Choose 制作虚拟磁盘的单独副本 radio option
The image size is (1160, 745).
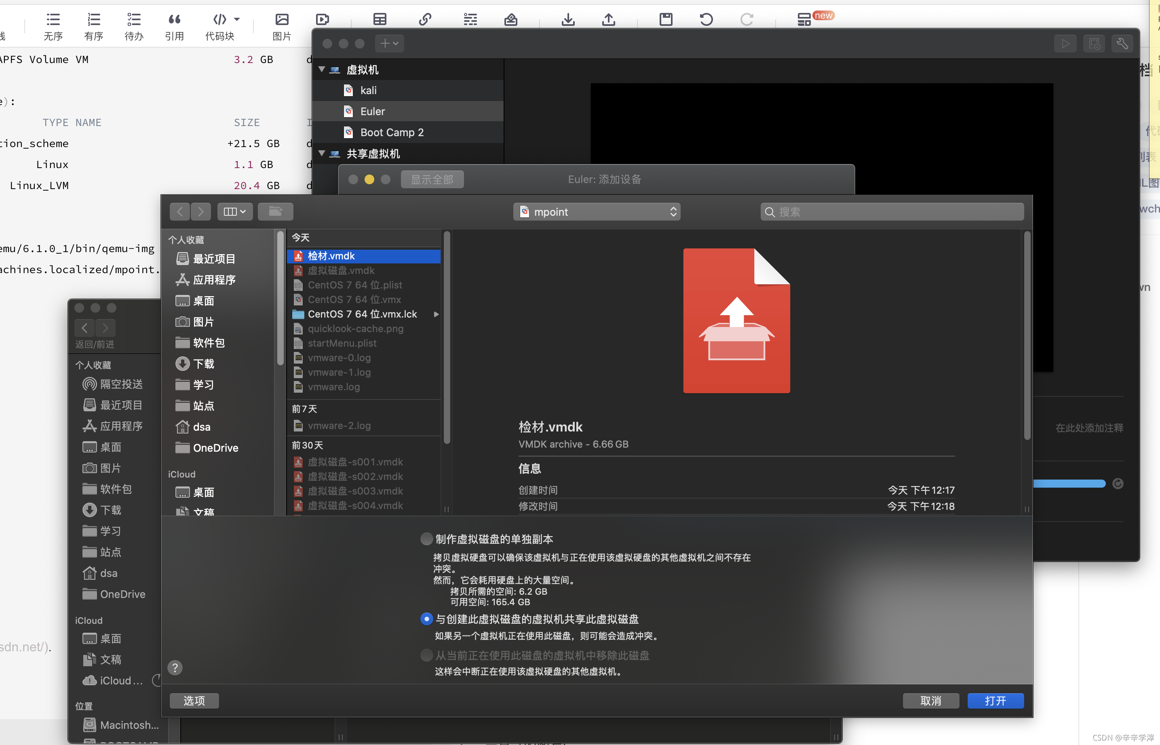coord(426,539)
